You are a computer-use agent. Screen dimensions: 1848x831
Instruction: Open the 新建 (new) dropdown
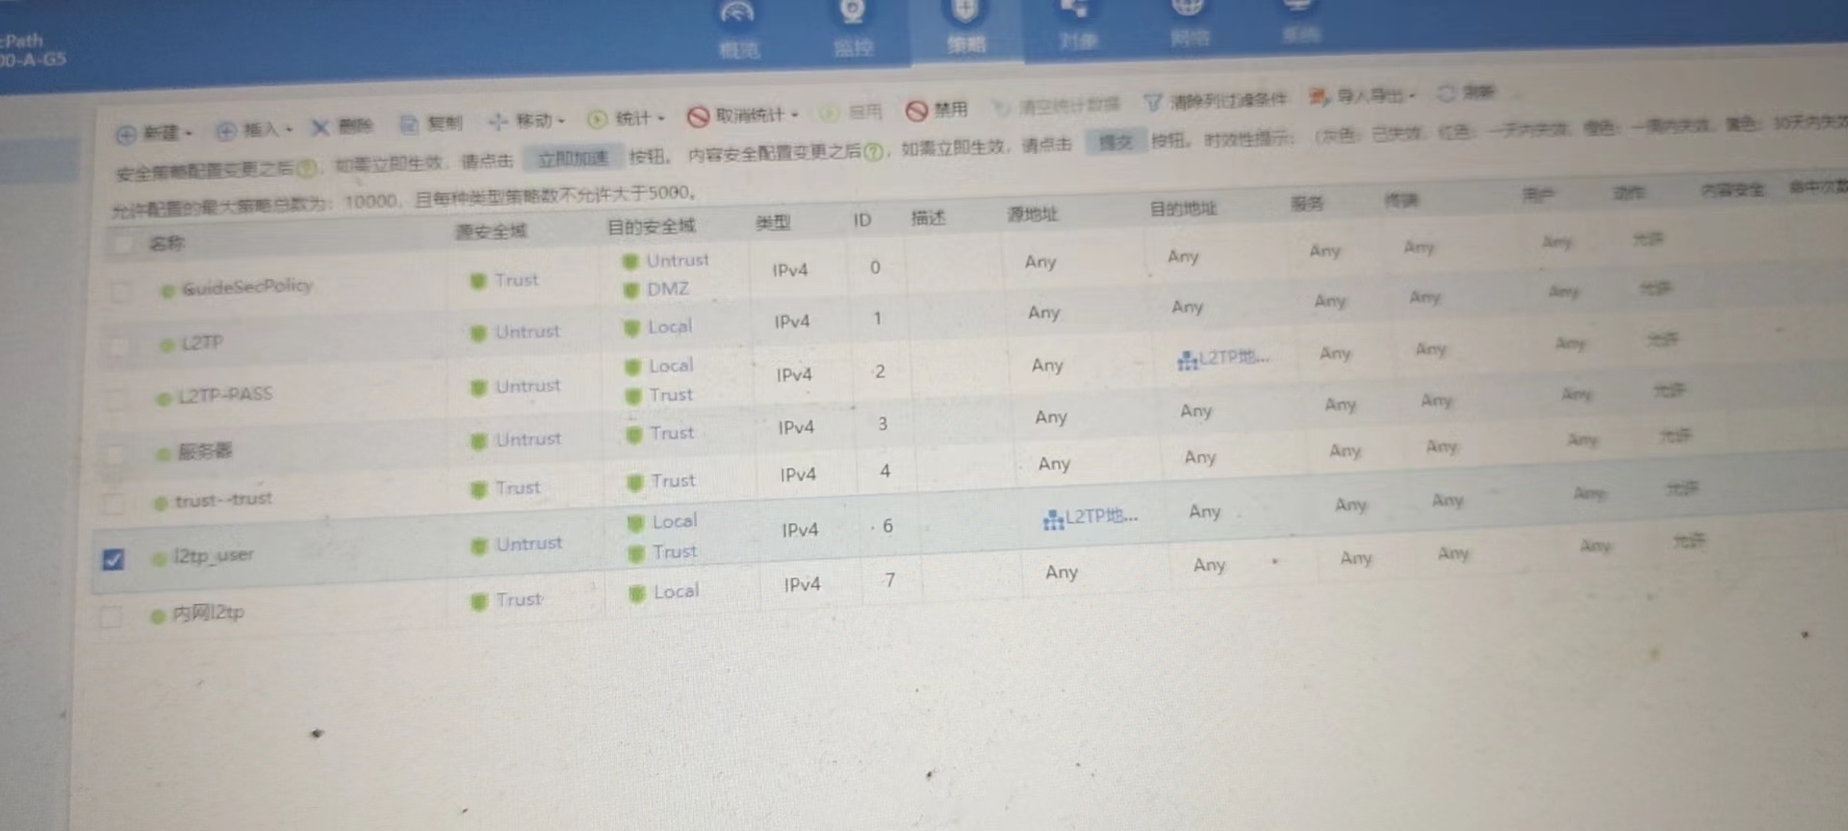pyautogui.click(x=154, y=134)
